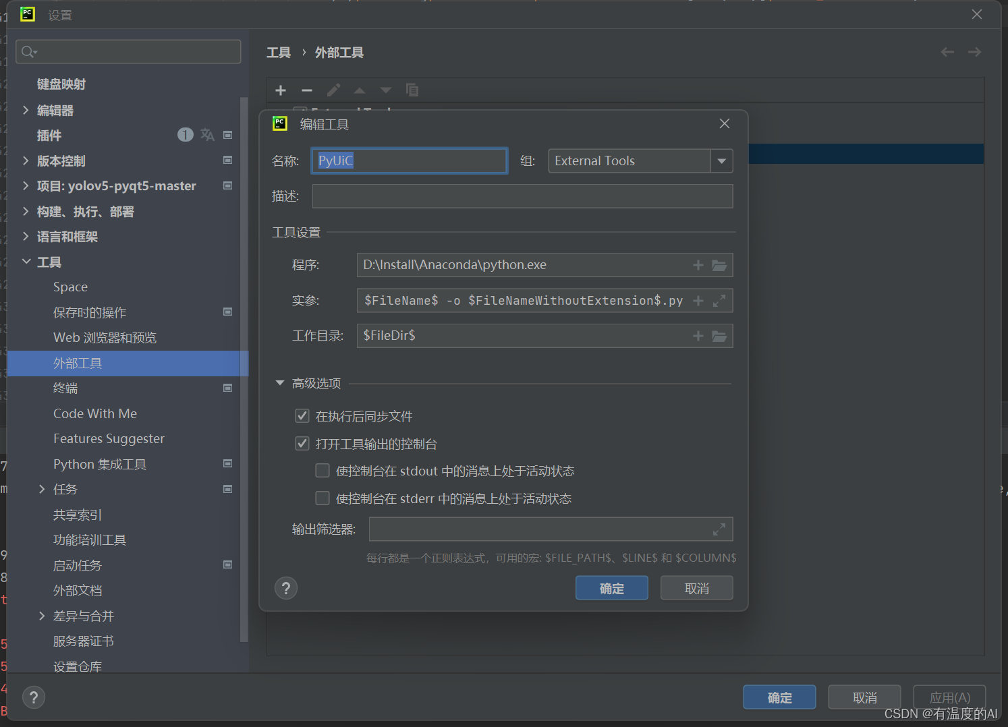Remove selected external tool with minus icon
Image resolution: width=1008 pixels, height=727 pixels.
point(307,90)
